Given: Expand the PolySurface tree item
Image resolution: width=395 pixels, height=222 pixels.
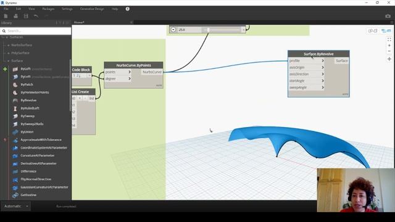Looking at the screenshot, I should pyautogui.click(x=9, y=53).
